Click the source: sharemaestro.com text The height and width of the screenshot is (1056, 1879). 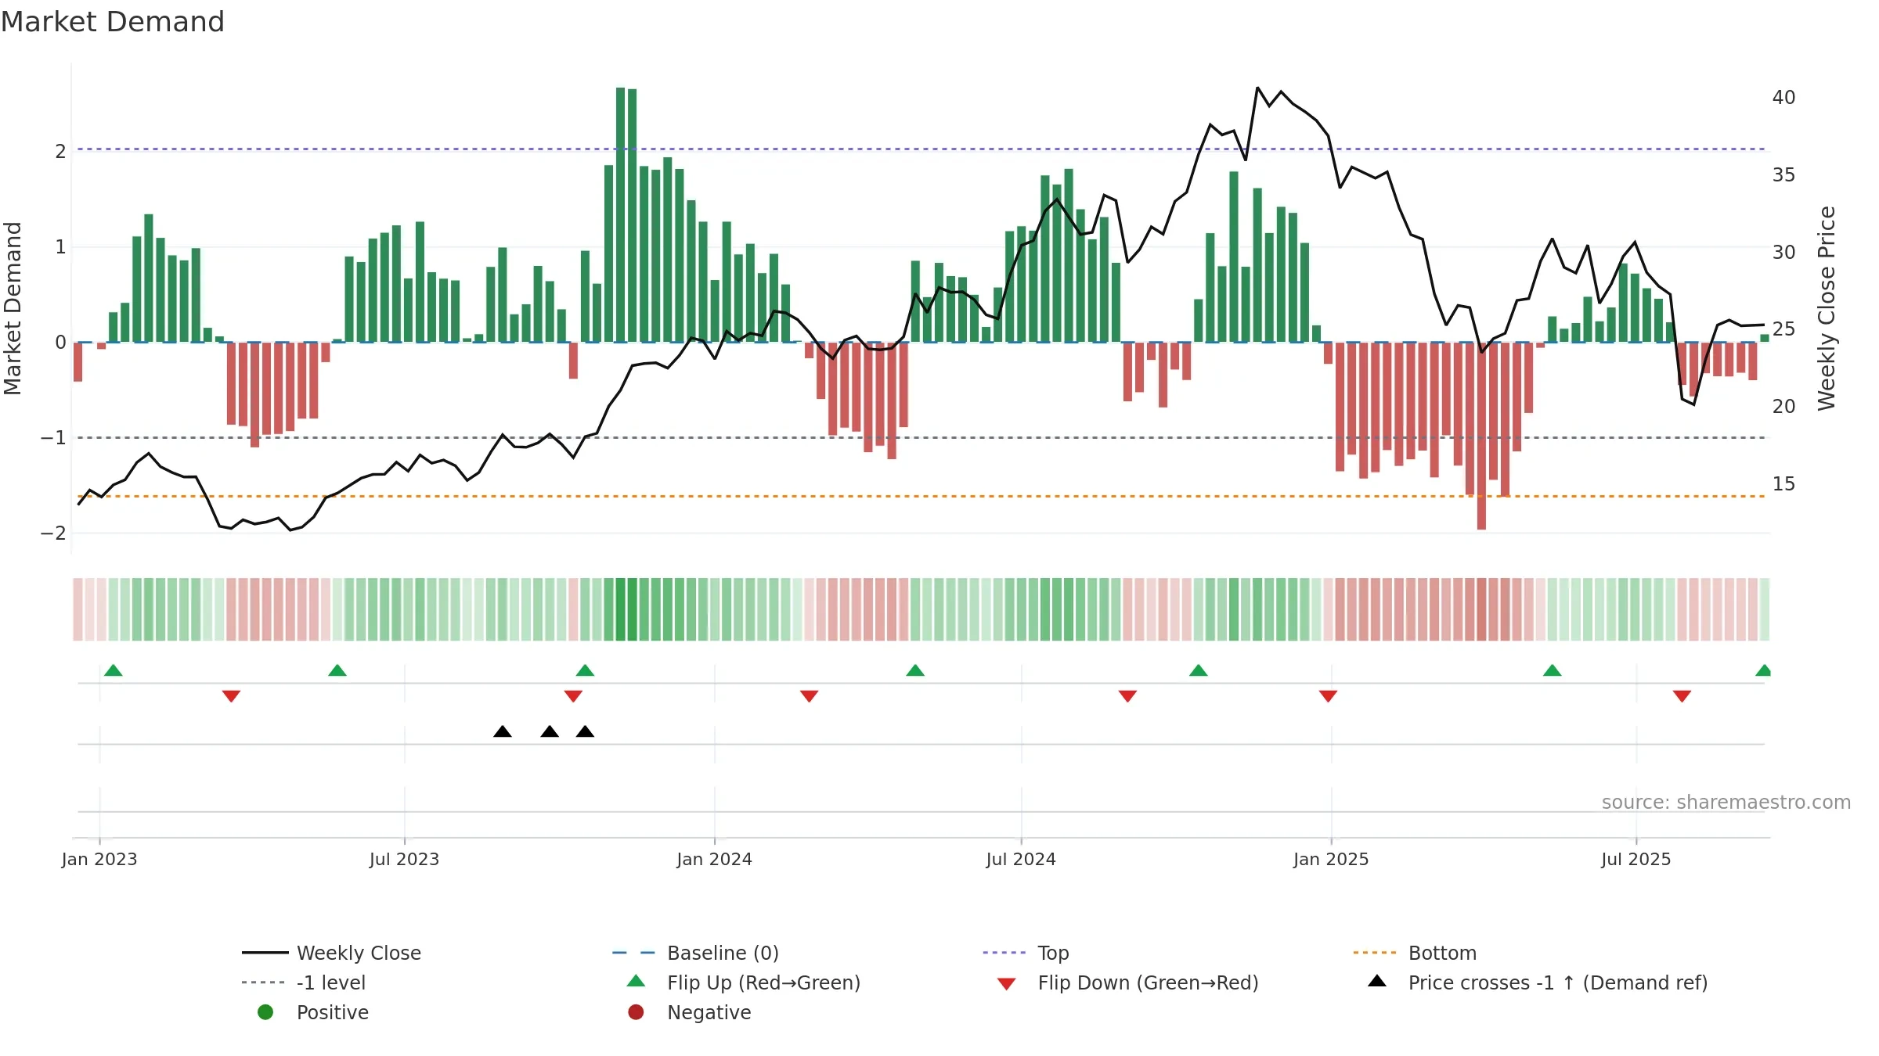1726,803
